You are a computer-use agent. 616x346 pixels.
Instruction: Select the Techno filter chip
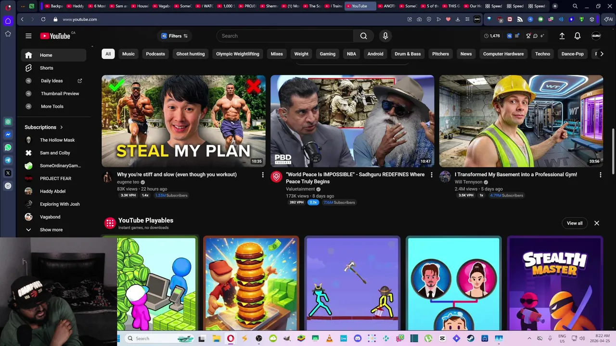(542, 54)
